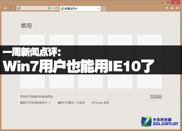The height and width of the screenshot is (131, 182).
Task: Maximize the browser window
Action: click(168, 2)
